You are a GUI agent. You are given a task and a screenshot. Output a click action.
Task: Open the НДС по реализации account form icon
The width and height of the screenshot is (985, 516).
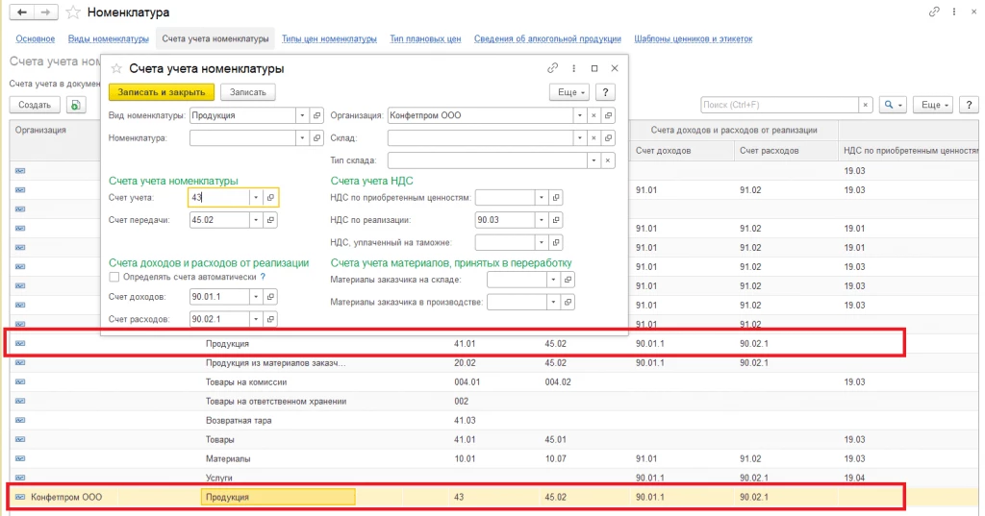coord(556,220)
